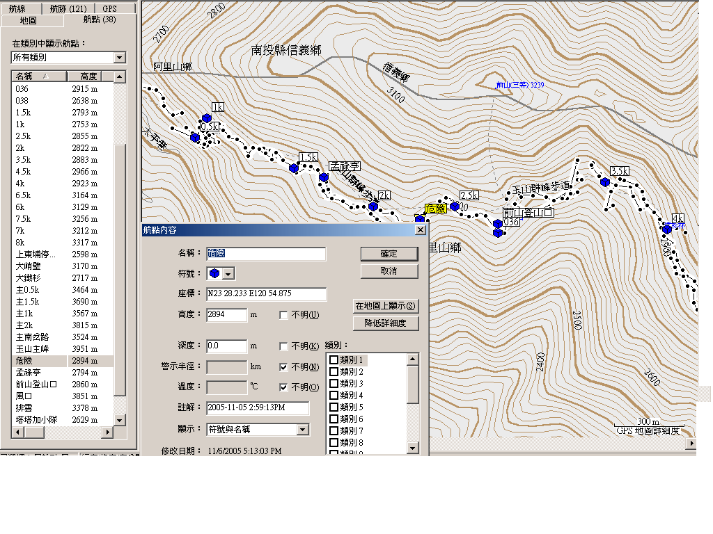Viewport: 713px width, 534px height.
Task: Check the 類別 8 category box
Action: point(334,443)
